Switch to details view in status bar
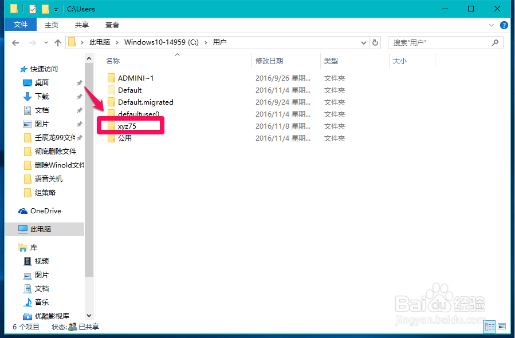515x338 pixels. pyautogui.click(x=489, y=326)
